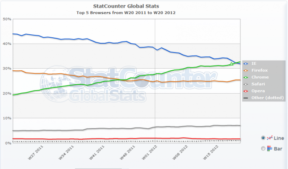Toggle Safari series via legend label
The width and height of the screenshot is (288, 169).
point(258,84)
